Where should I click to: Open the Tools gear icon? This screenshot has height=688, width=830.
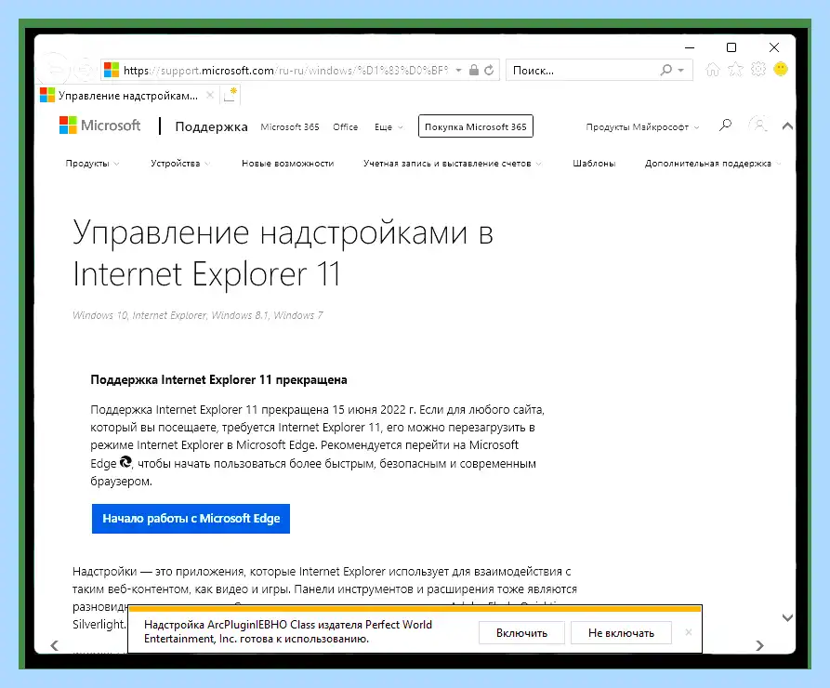758,70
